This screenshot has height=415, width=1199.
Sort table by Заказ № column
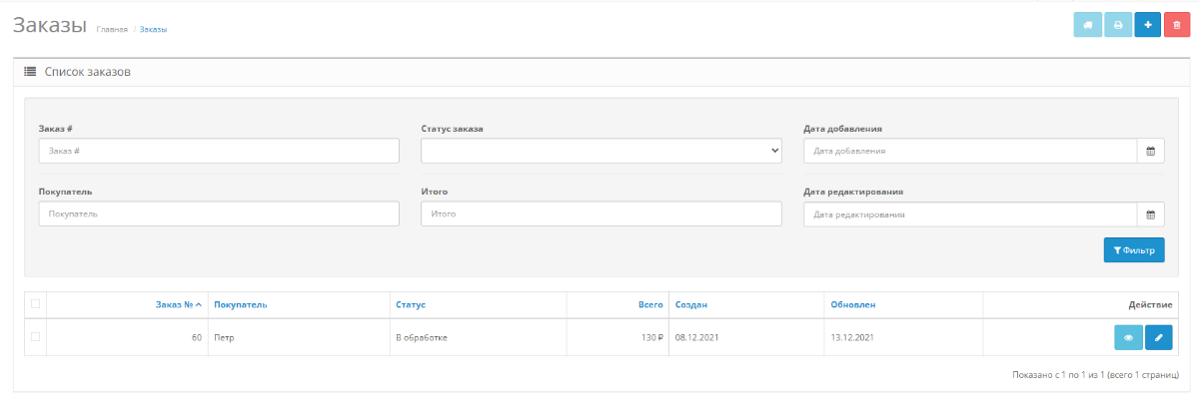[179, 304]
